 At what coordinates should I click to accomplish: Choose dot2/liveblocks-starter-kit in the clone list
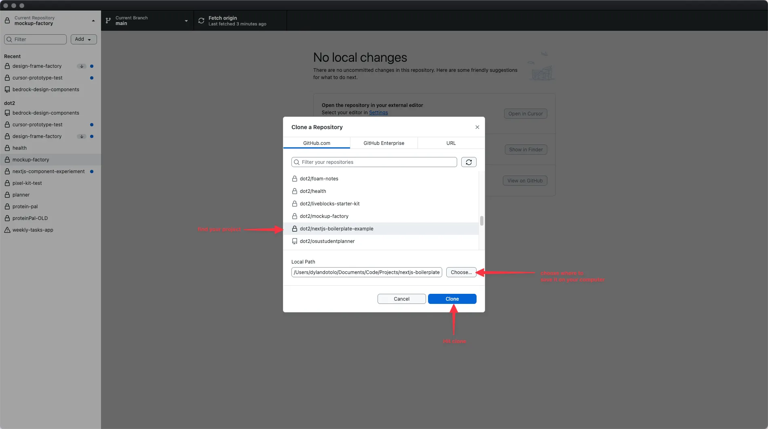pyautogui.click(x=381, y=204)
